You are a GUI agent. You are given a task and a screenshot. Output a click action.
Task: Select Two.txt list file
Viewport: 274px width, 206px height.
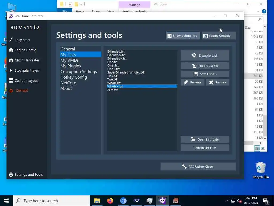pyautogui.click(x=142, y=79)
